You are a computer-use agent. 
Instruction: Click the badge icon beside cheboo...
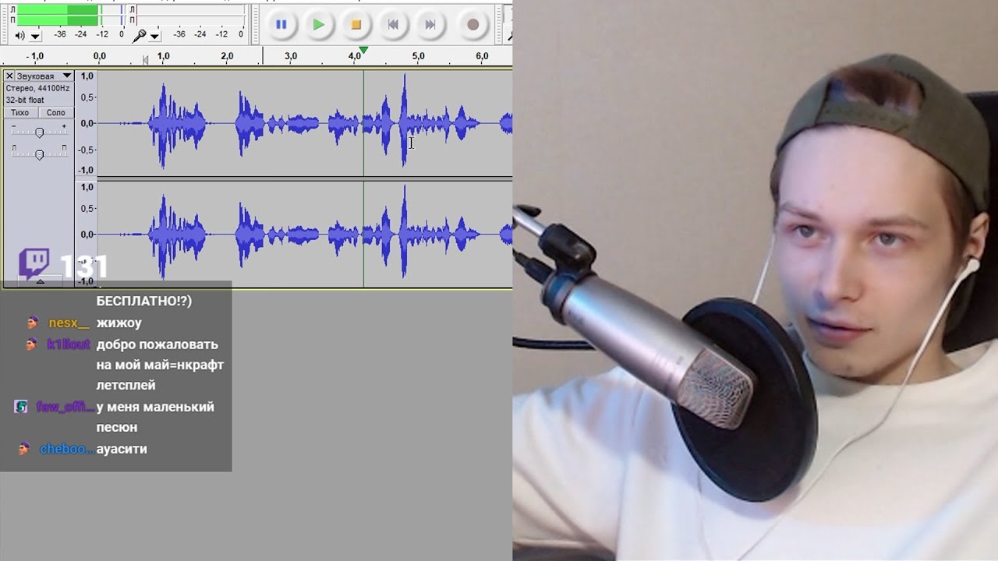pyautogui.click(x=24, y=449)
